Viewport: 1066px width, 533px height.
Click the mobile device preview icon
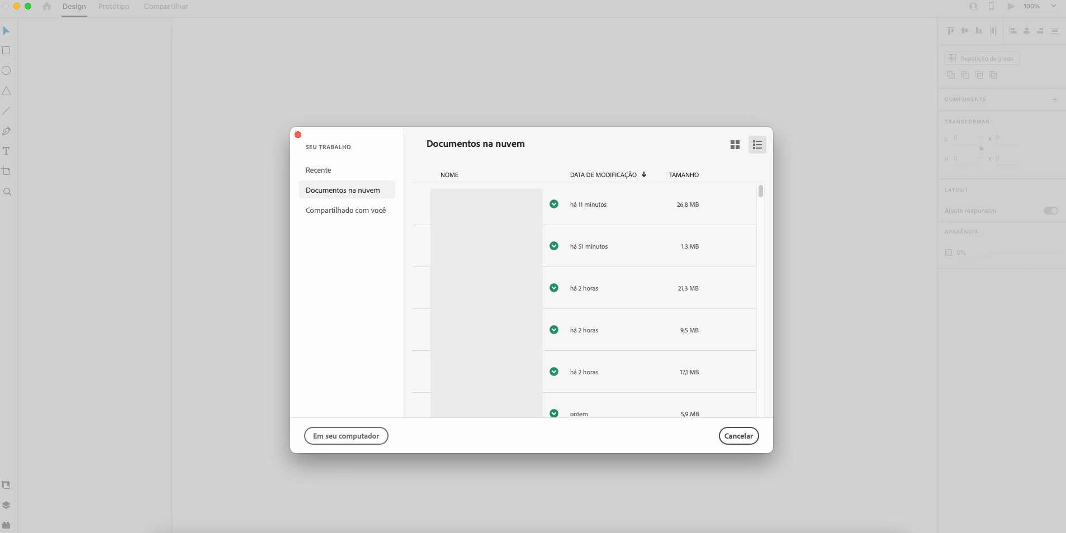pos(991,6)
